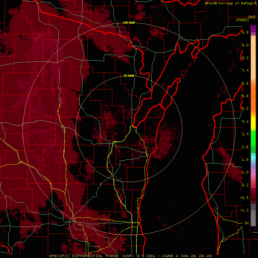Click the cyan segment of the color bar
The image size is (258, 258).
coord(253,158)
